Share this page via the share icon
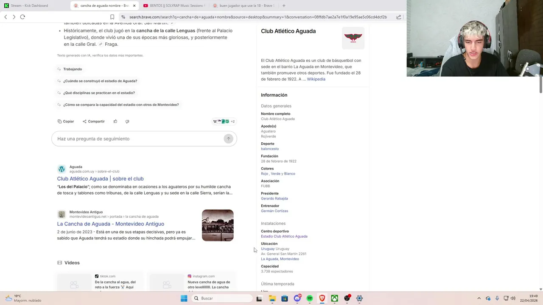Viewport: 543px width, 305px height. coord(399,17)
